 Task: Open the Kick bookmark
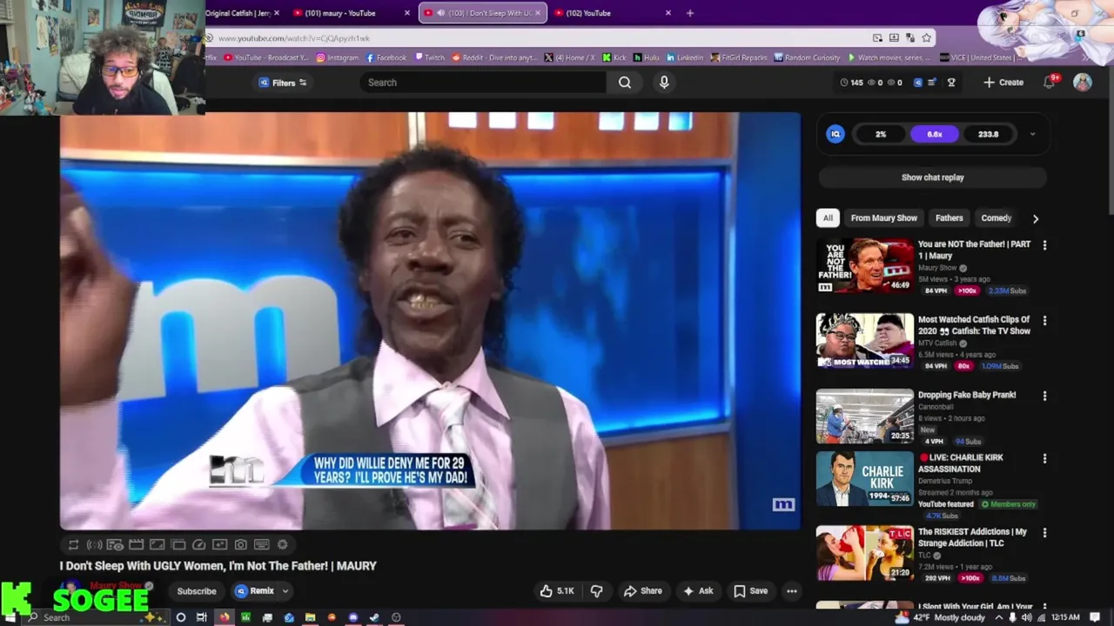614,57
